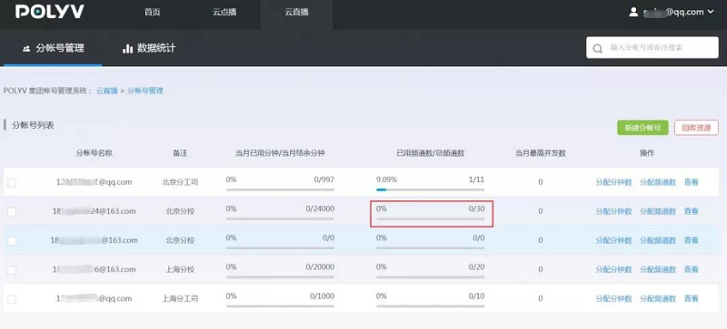727x329 pixels.
Task: Click 分配分钟数 for 北京分工司 row
Action: click(614, 182)
